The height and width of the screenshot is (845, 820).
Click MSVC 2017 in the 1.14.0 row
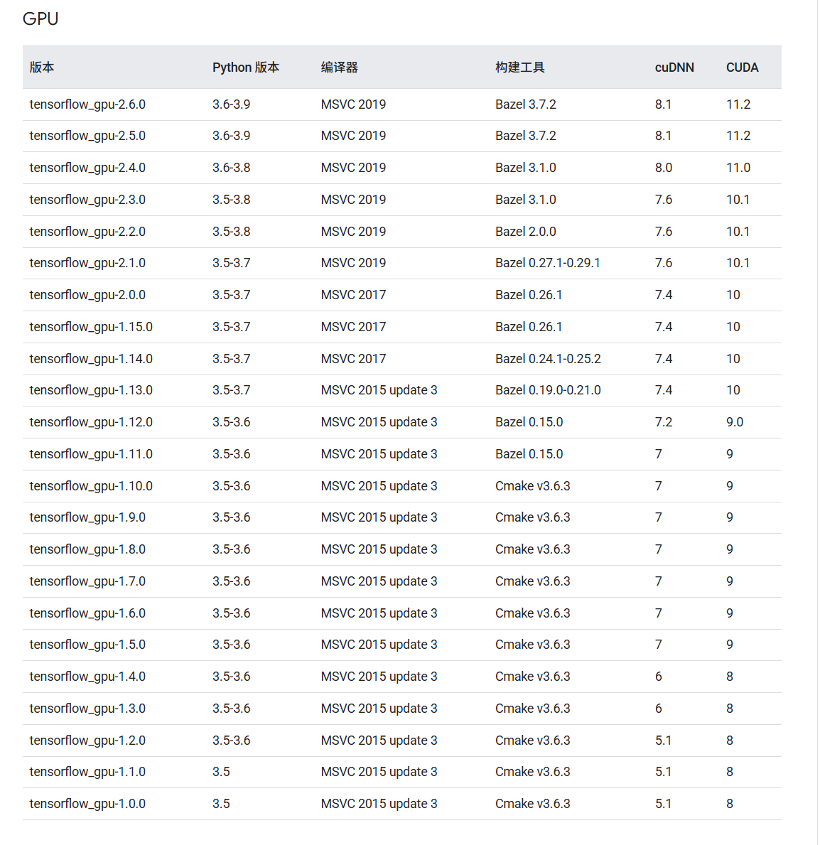tap(353, 358)
